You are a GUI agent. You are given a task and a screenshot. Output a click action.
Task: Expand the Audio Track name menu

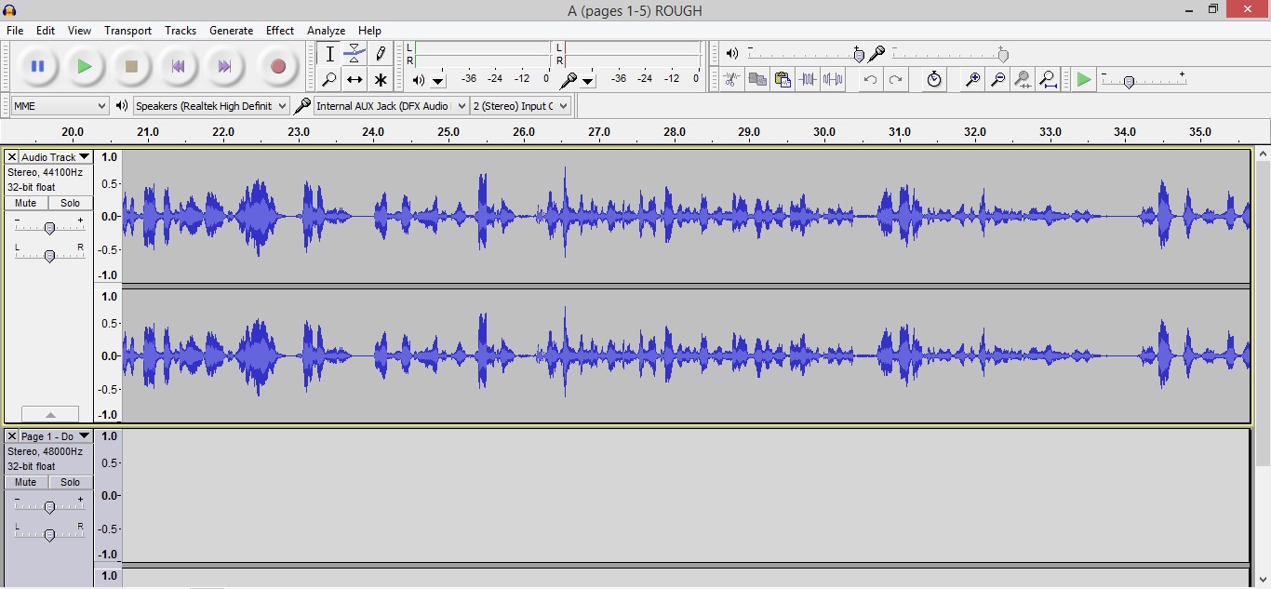tap(56, 157)
